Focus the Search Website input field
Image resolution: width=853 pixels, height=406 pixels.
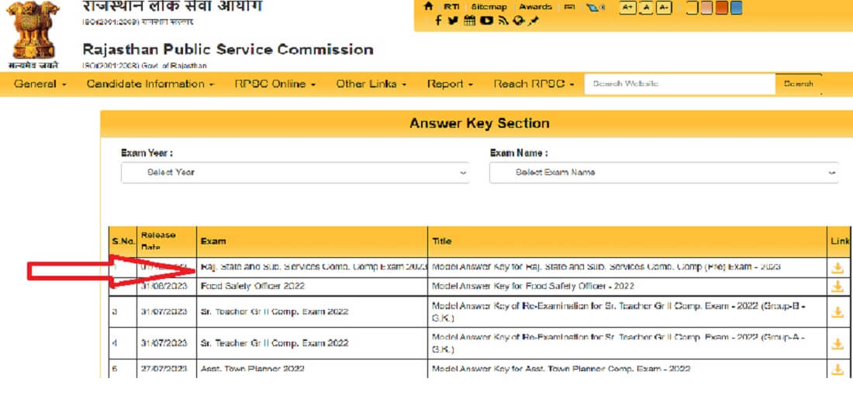point(679,84)
